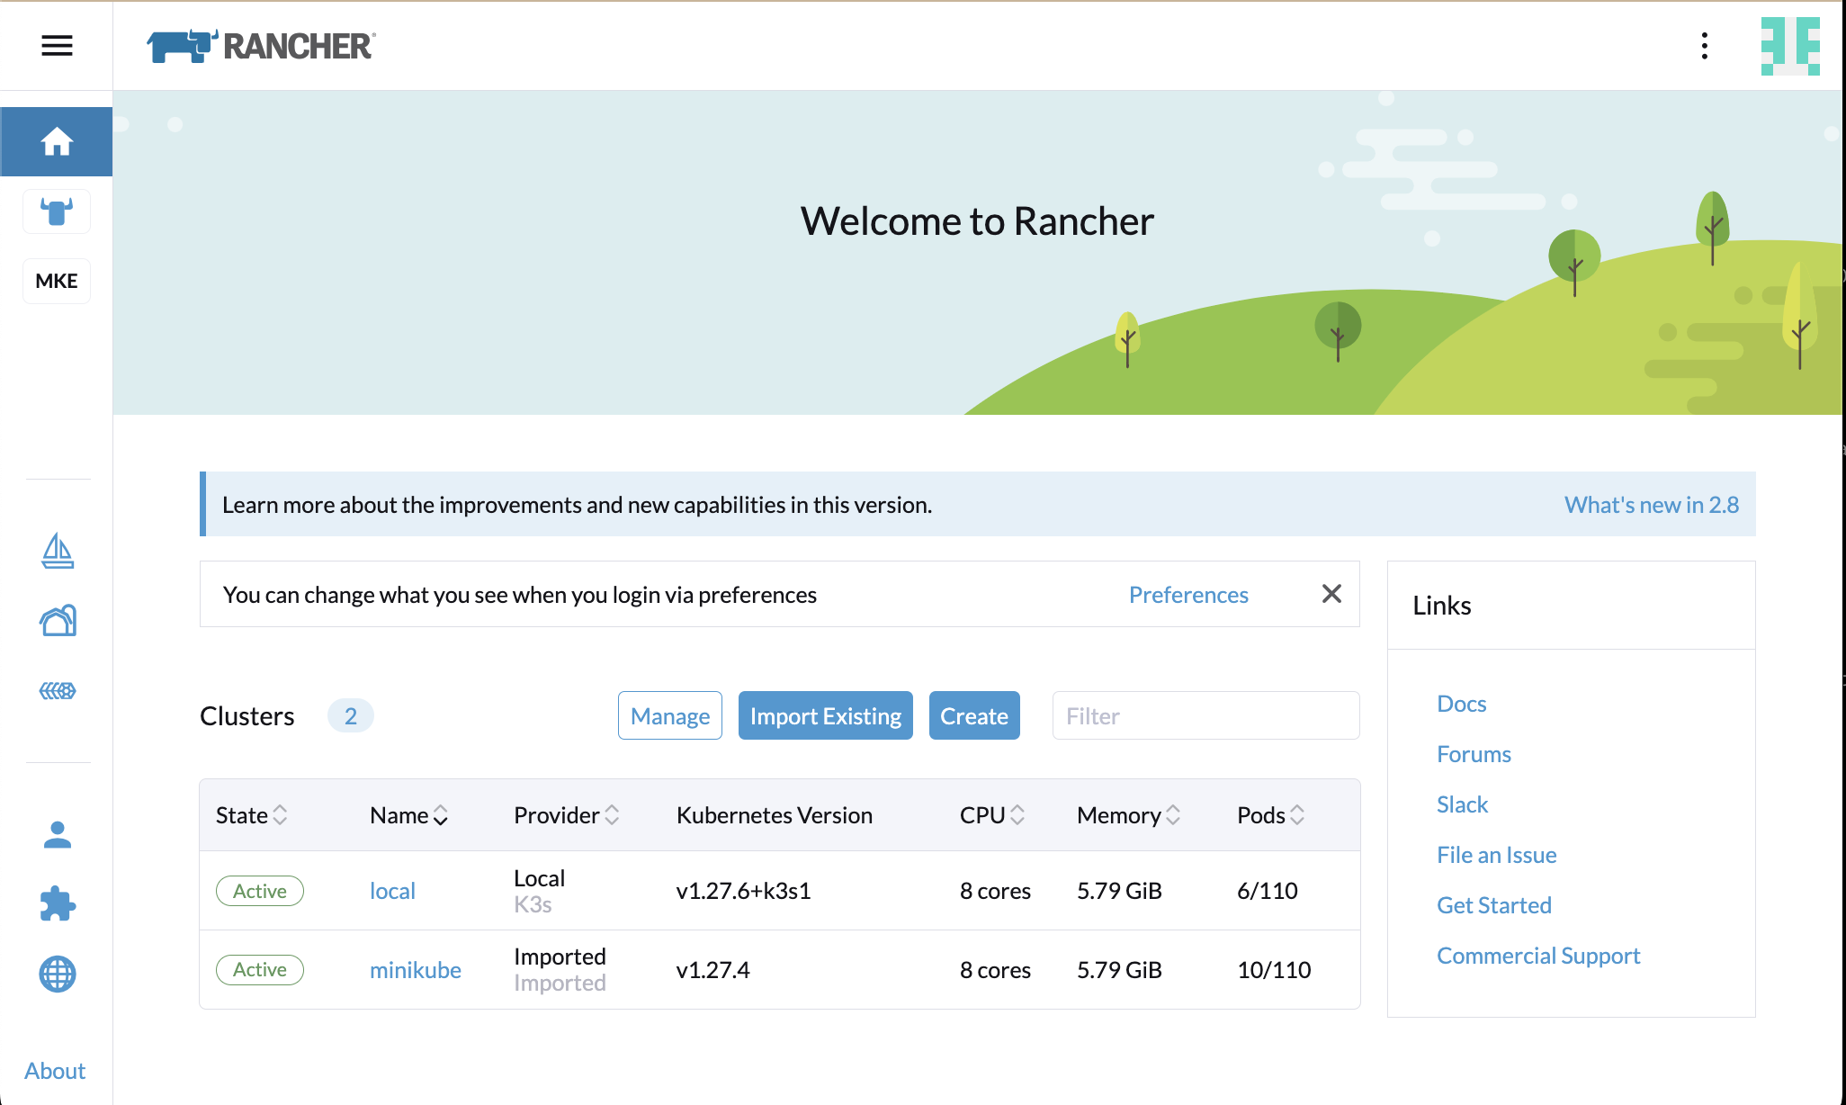Focus the clusters Filter field
Viewport: 1846px width, 1105px height.
1205,715
